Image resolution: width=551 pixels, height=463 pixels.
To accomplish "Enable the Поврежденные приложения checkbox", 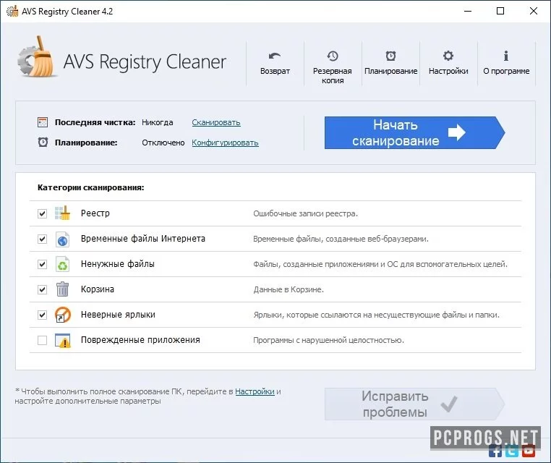I will [42, 340].
